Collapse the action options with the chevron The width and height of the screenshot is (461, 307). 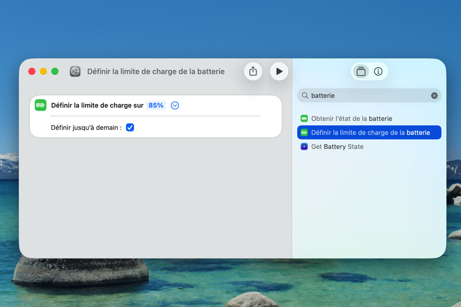click(175, 105)
